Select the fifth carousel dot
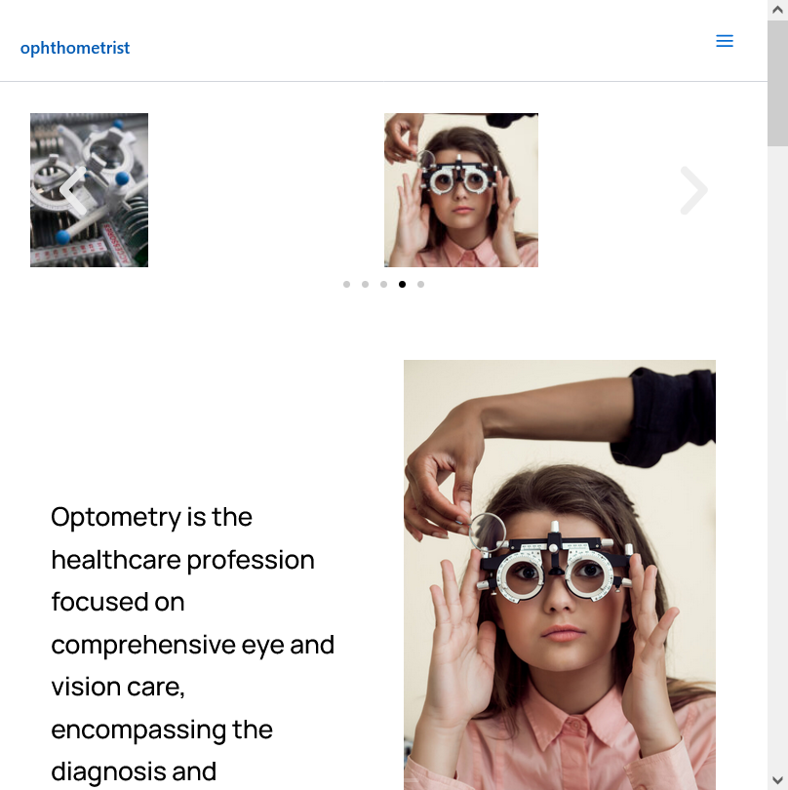Viewport: 788px width, 790px height. (420, 284)
